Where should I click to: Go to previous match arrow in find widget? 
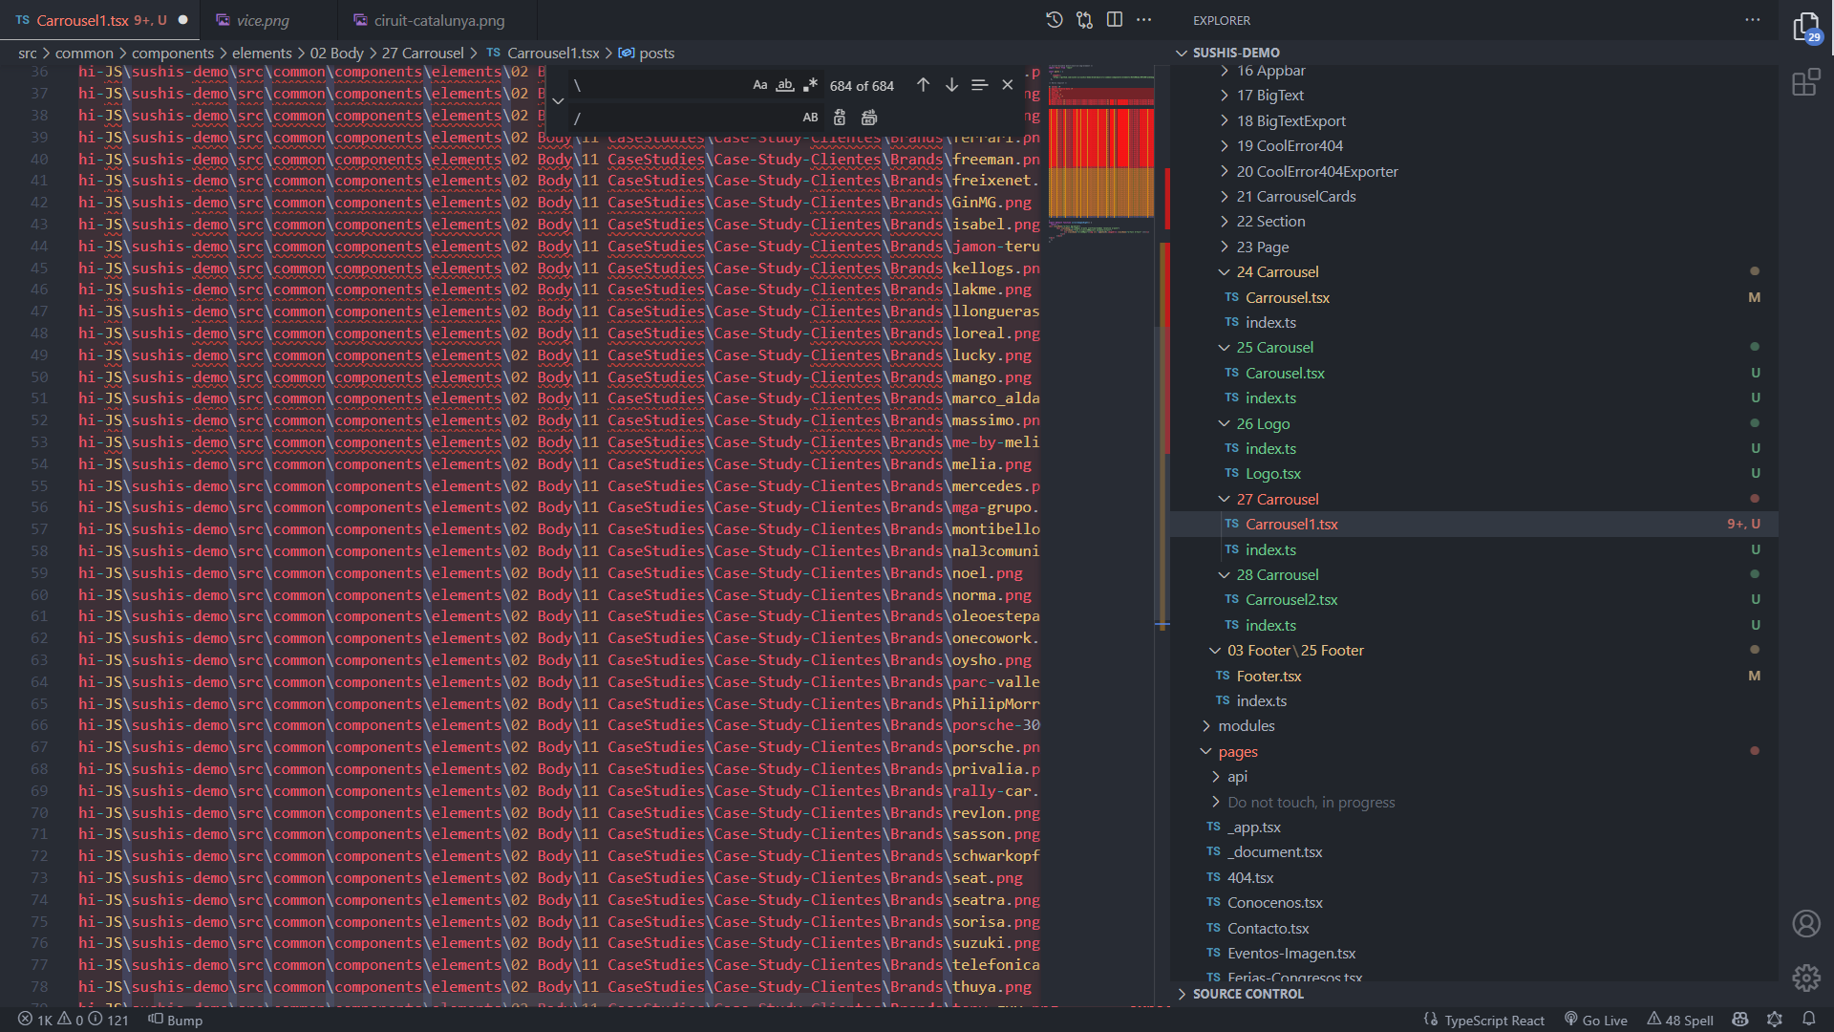[923, 85]
